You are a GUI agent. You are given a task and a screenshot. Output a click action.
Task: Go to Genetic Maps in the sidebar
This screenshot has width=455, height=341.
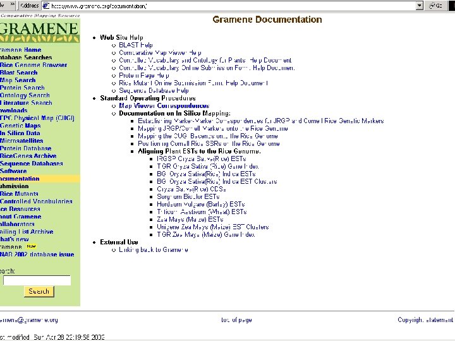[20, 126]
